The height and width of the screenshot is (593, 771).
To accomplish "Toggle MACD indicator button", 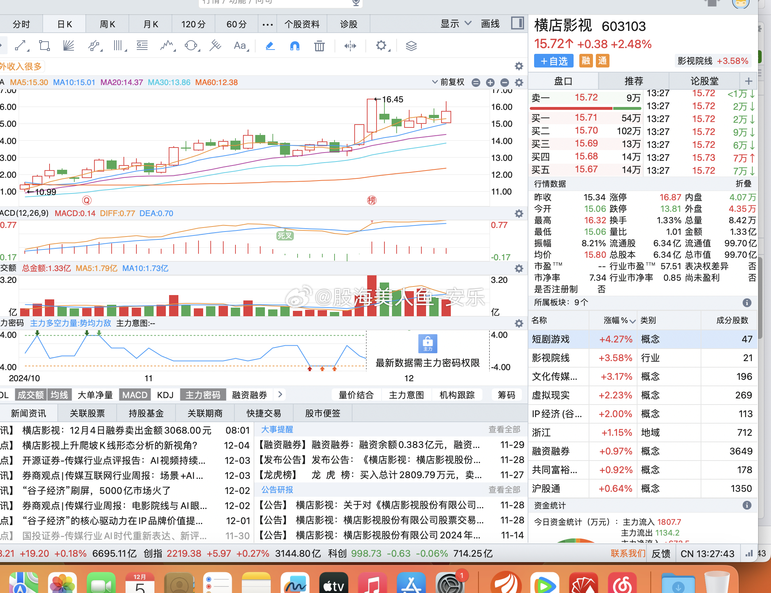I will [x=135, y=395].
